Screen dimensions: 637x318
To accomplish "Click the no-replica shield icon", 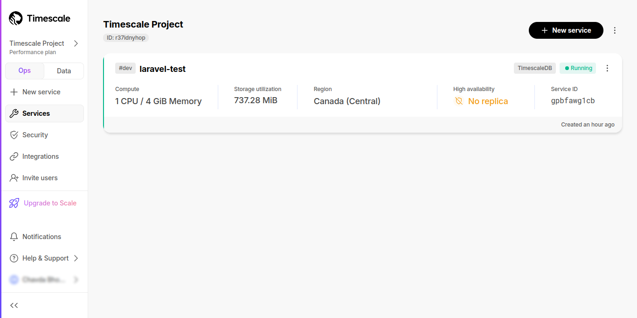I will (x=459, y=101).
